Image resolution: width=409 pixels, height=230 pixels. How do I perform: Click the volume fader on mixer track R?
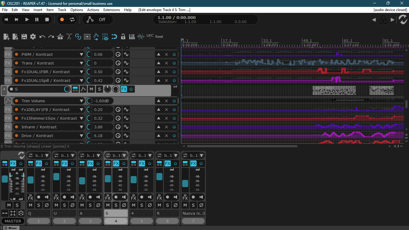tap(159, 177)
